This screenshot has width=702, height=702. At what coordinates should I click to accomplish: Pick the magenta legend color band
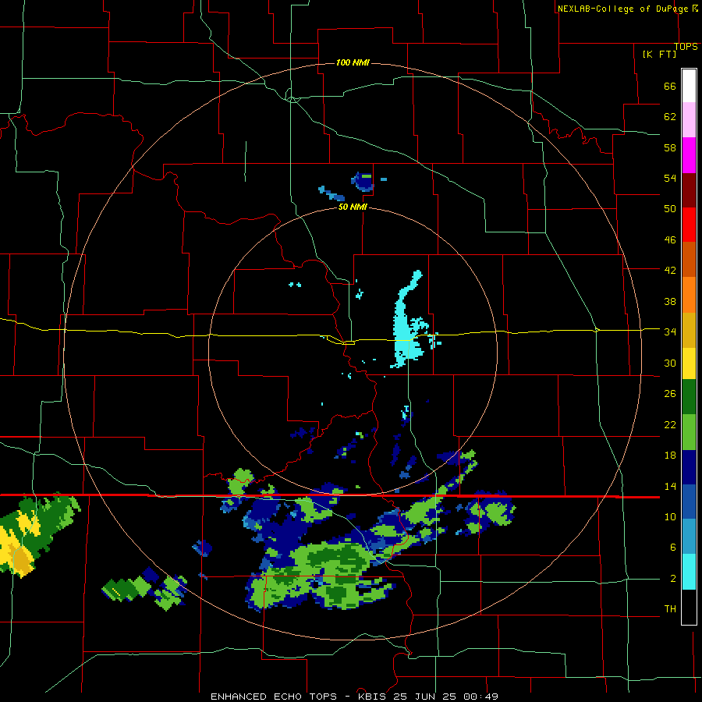689,155
